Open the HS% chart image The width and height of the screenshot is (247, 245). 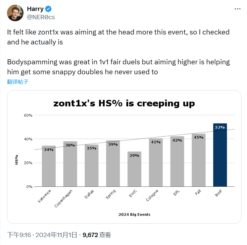pos(124,157)
